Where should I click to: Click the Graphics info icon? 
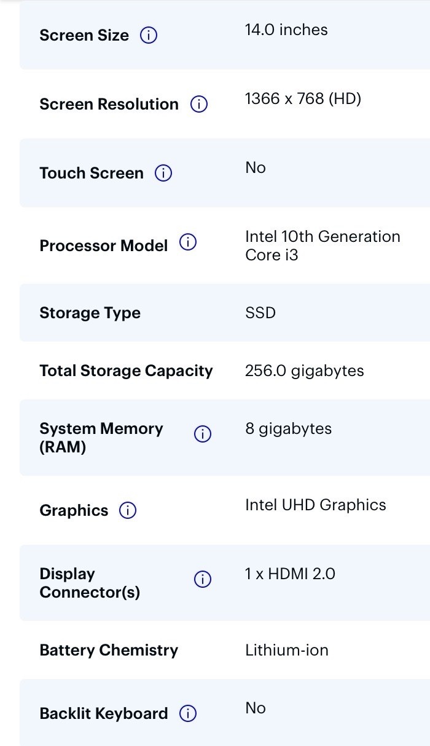[x=128, y=510]
